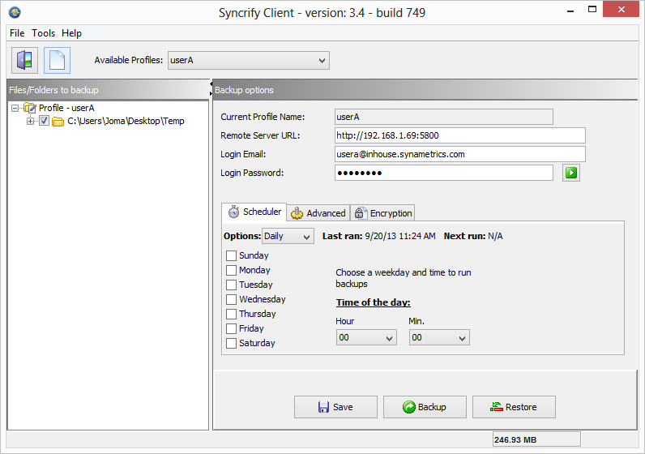Click the Encryption tab padlock icon

point(360,212)
